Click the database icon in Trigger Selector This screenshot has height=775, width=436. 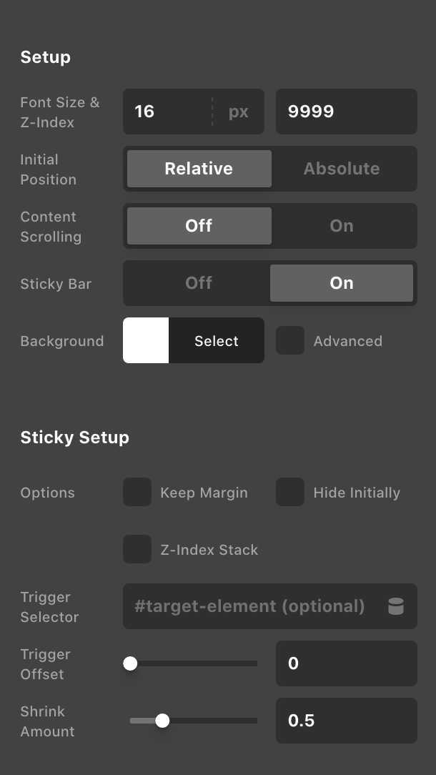click(x=395, y=607)
